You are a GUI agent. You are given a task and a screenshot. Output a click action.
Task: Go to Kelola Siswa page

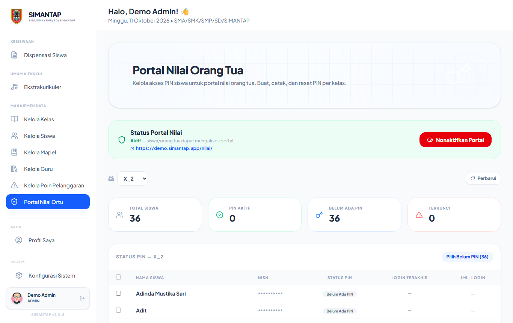click(x=48, y=136)
